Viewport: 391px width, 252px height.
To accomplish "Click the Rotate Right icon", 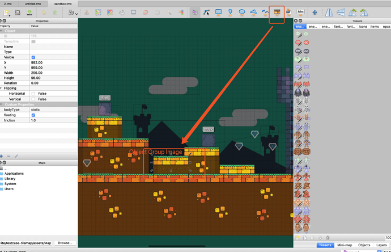I will click(364, 12).
